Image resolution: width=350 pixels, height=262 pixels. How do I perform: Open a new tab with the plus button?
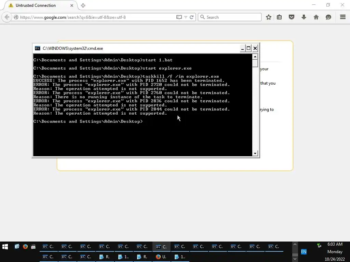83,5
